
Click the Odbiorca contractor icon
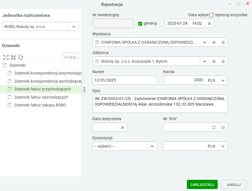click(97, 61)
